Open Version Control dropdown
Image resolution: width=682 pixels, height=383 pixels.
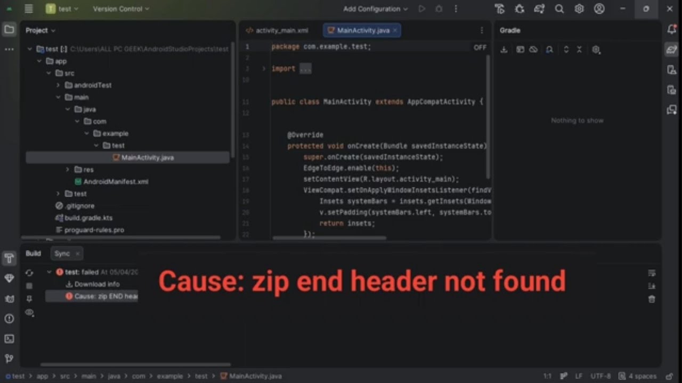(121, 9)
